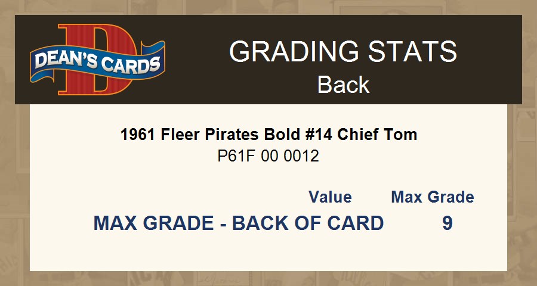Click the Value column header
Screen dimensions: 537x286
(330, 197)
